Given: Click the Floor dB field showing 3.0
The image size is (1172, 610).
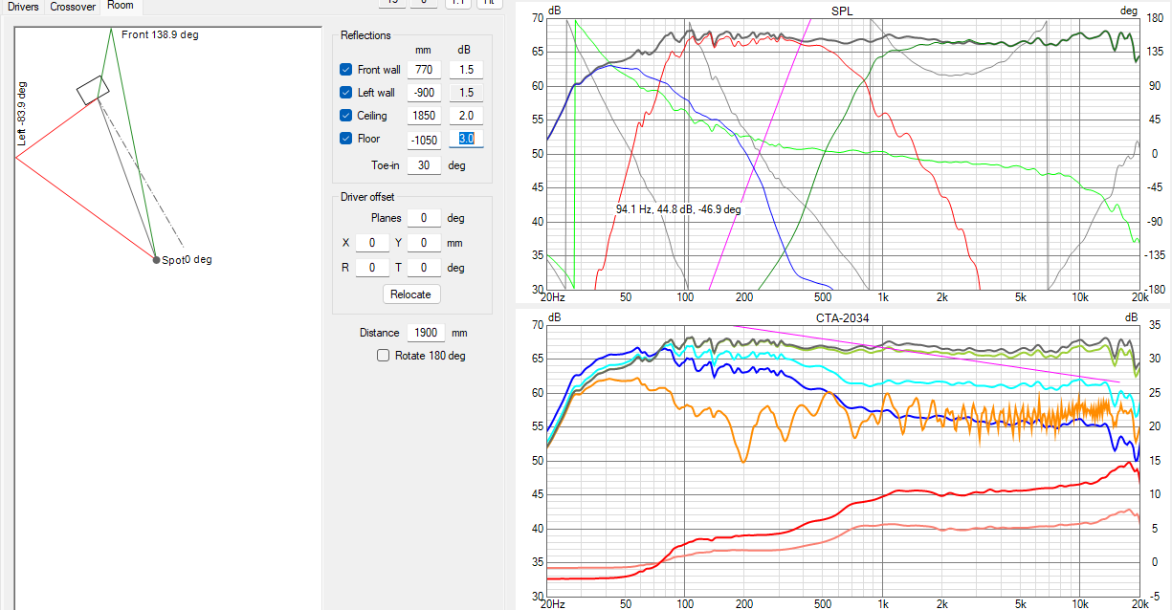Looking at the screenshot, I should 466,140.
